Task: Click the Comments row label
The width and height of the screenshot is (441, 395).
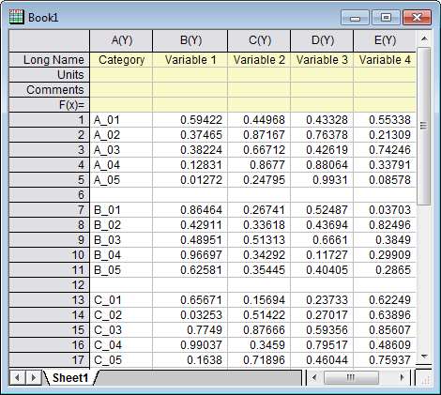Action: click(x=50, y=90)
